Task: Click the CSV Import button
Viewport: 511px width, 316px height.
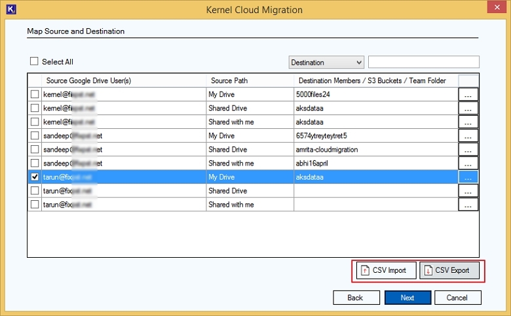Action: pos(386,270)
